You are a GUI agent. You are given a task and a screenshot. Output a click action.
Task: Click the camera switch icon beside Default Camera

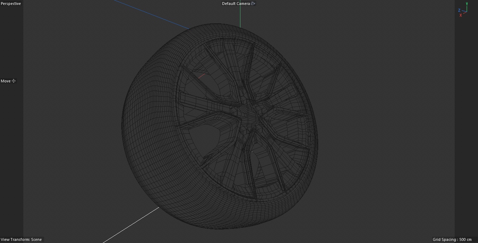point(252,3)
